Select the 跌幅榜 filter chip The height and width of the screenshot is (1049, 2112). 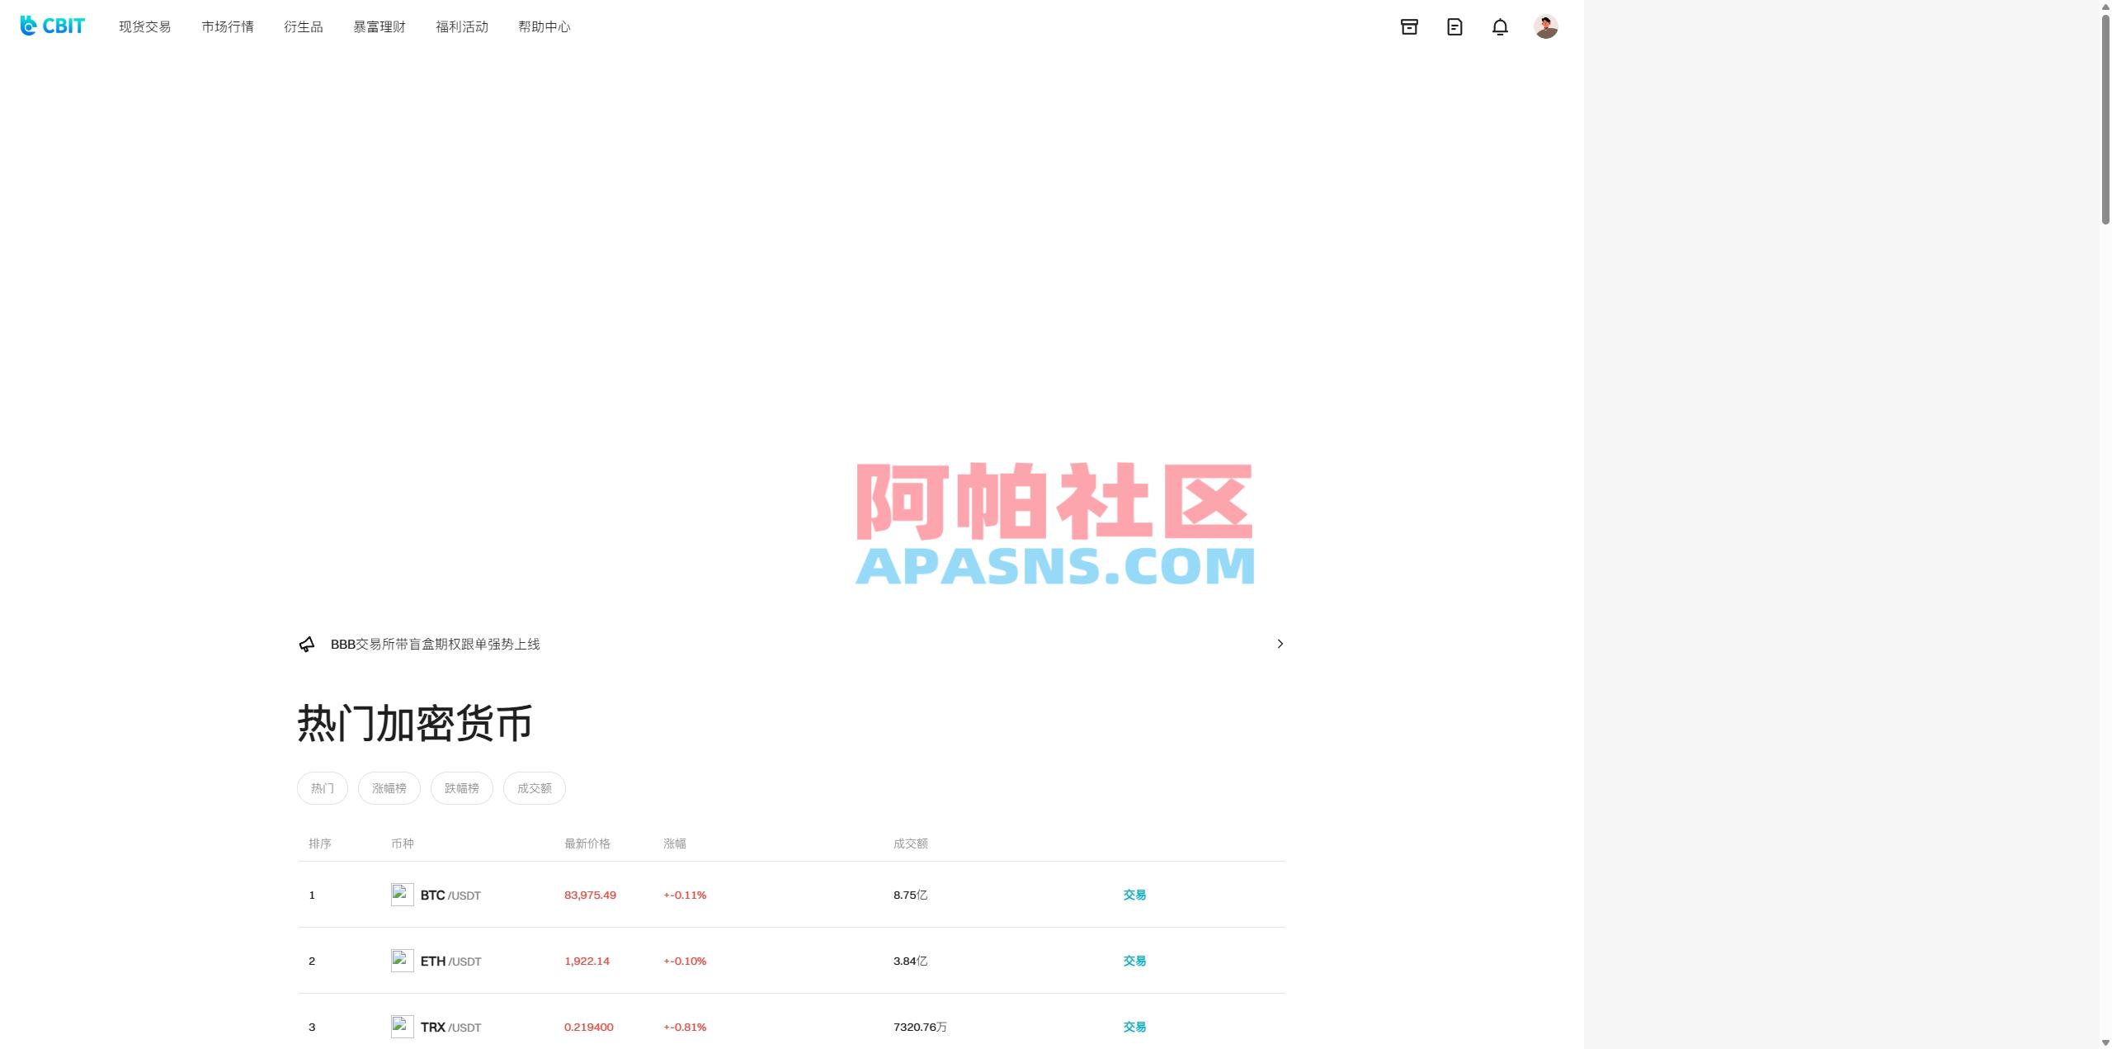click(461, 787)
